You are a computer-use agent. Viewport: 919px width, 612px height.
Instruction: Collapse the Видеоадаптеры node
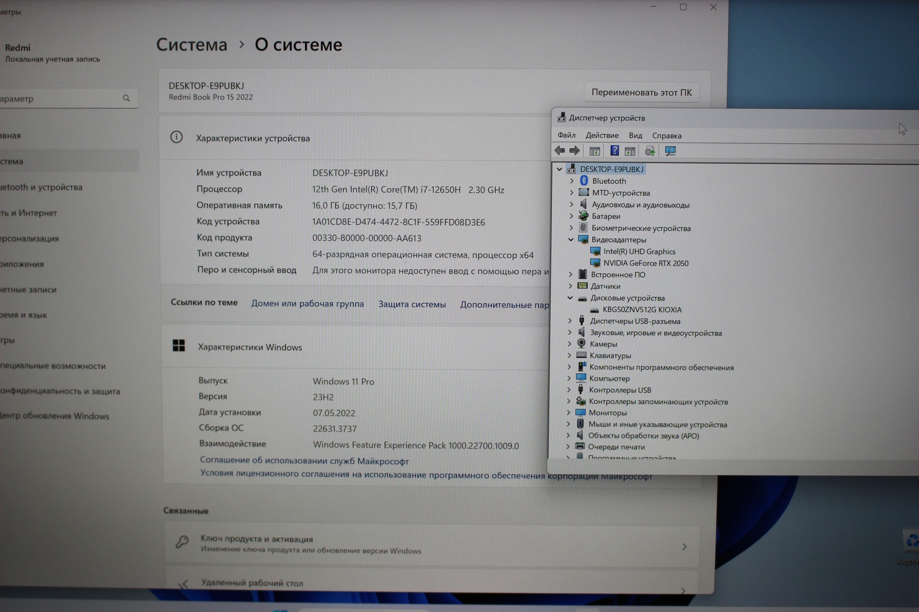tap(571, 240)
